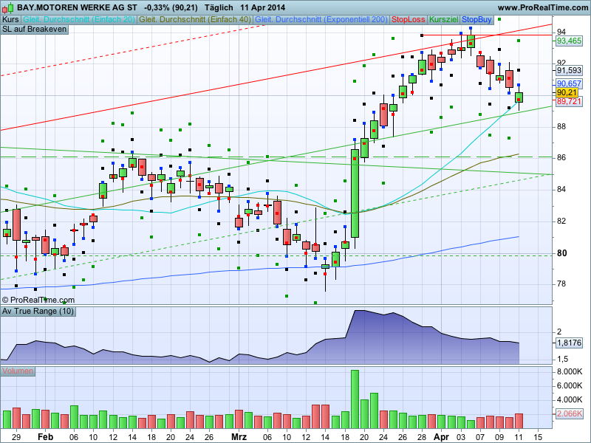Select the Gleit. Durchschnitt (Einfach 40) label
Image resolution: width=591 pixels, height=443 pixels.
pos(195,20)
